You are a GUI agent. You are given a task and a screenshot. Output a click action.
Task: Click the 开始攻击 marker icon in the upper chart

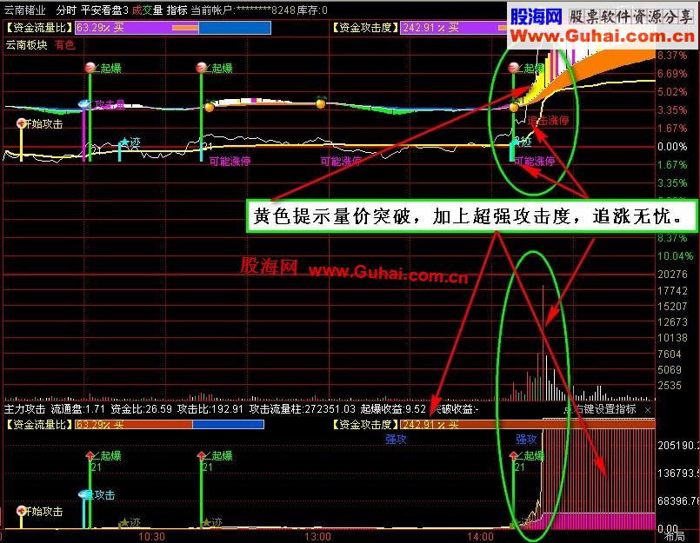21,123
